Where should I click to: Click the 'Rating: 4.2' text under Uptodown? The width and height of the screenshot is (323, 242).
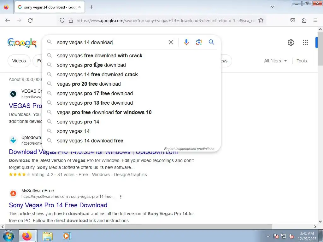[x=42, y=175]
